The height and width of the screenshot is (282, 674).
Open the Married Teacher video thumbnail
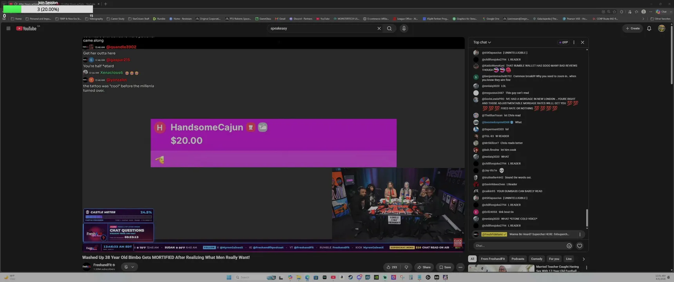pyautogui.click(x=501, y=268)
